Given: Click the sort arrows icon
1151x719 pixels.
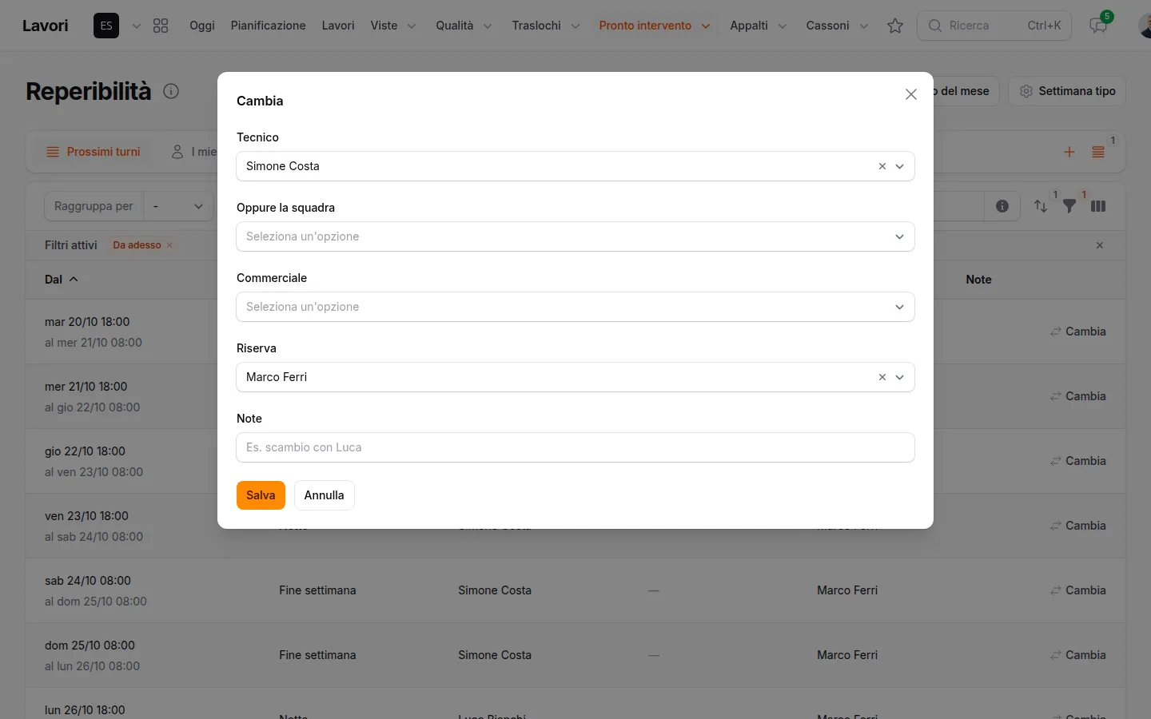Looking at the screenshot, I should click(1041, 206).
